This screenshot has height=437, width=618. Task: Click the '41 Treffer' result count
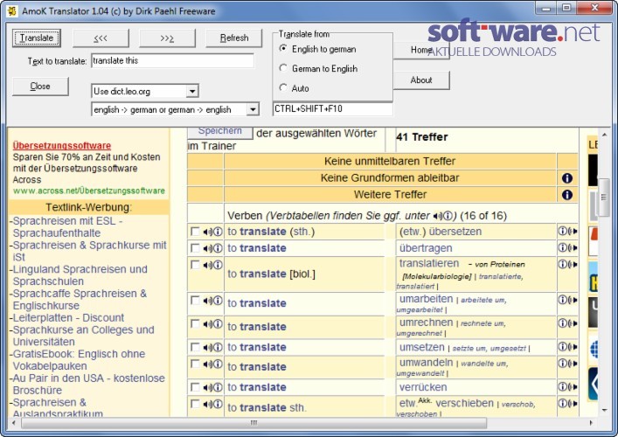(x=422, y=136)
